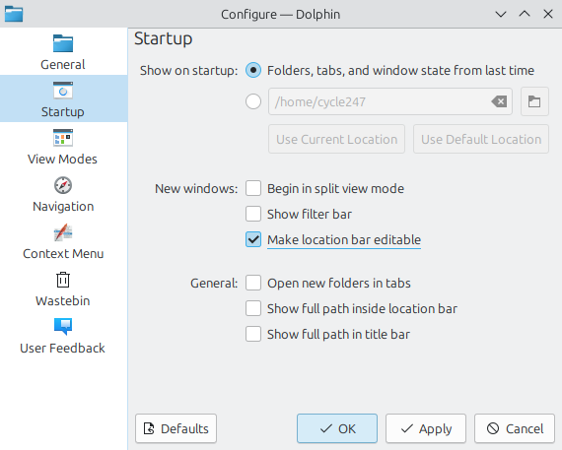Open the User Feedback speech icon
The height and width of the screenshot is (450, 562).
63,327
